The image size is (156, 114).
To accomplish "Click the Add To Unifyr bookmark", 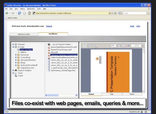I will click(x=11, y=18).
